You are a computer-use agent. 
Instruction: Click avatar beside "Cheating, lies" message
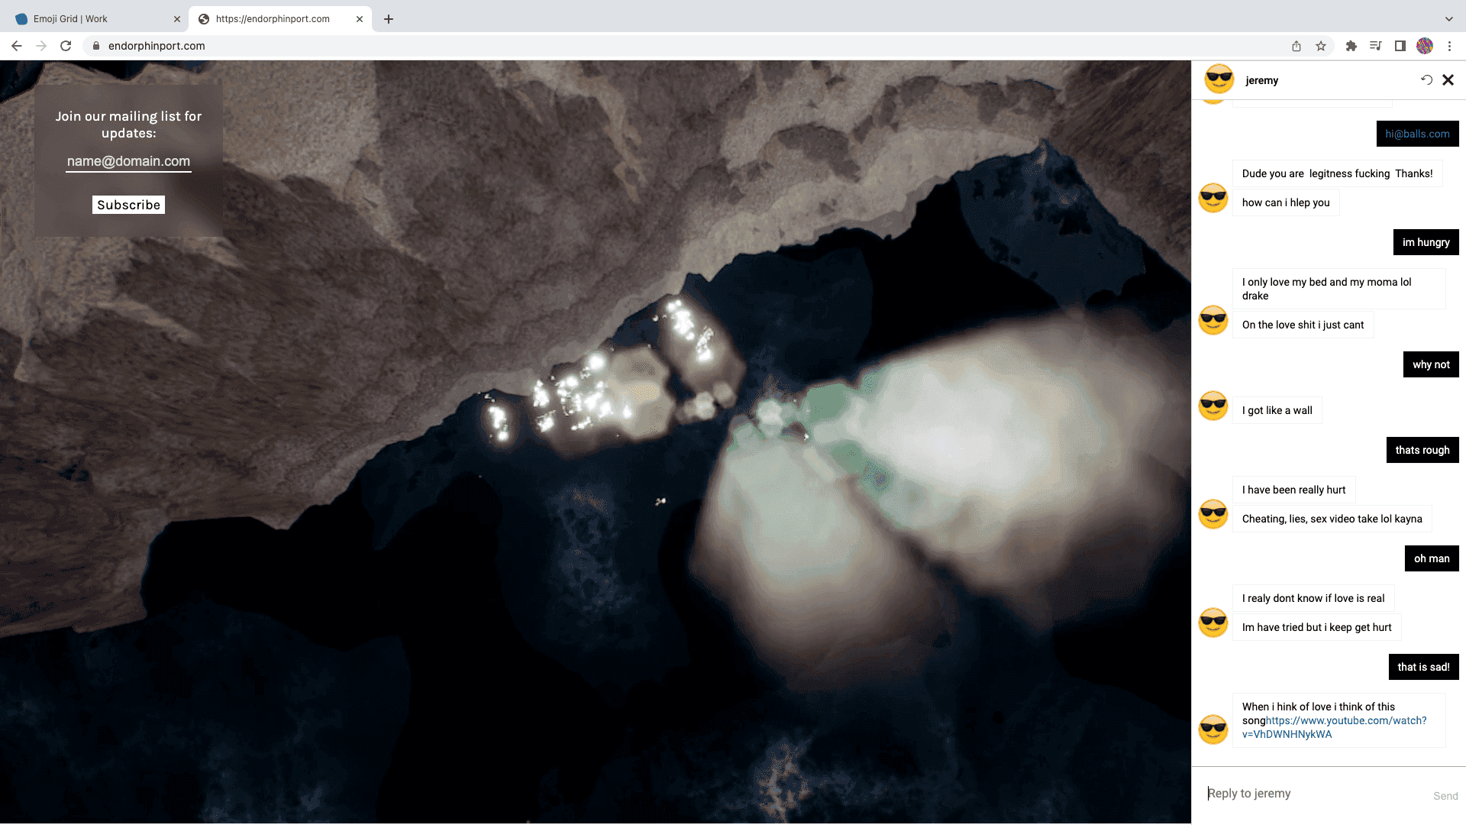(x=1213, y=514)
